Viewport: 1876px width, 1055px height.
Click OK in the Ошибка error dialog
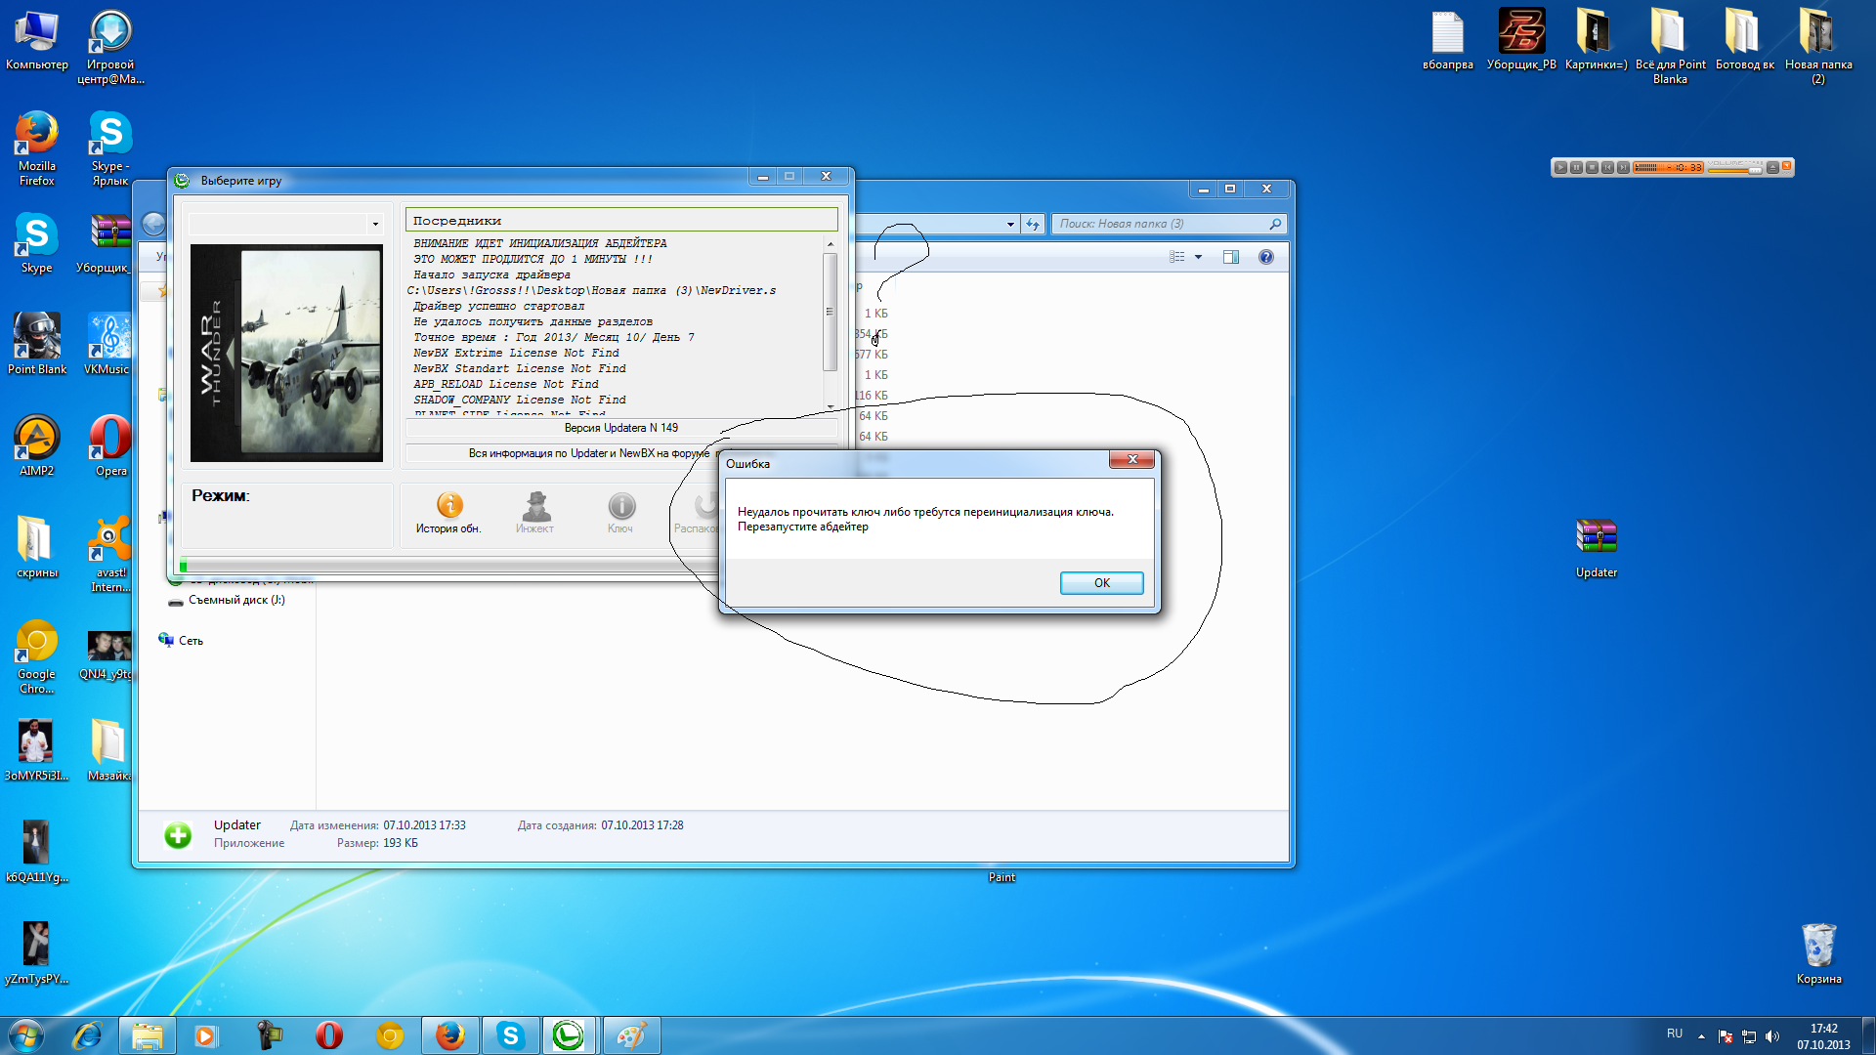(1101, 582)
